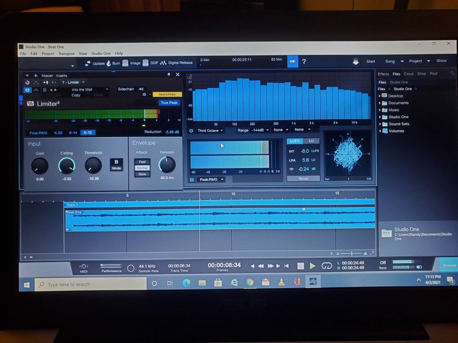The image size is (458, 343).
Task: Open the Range -144dB dropdown
Action: [x=254, y=130]
